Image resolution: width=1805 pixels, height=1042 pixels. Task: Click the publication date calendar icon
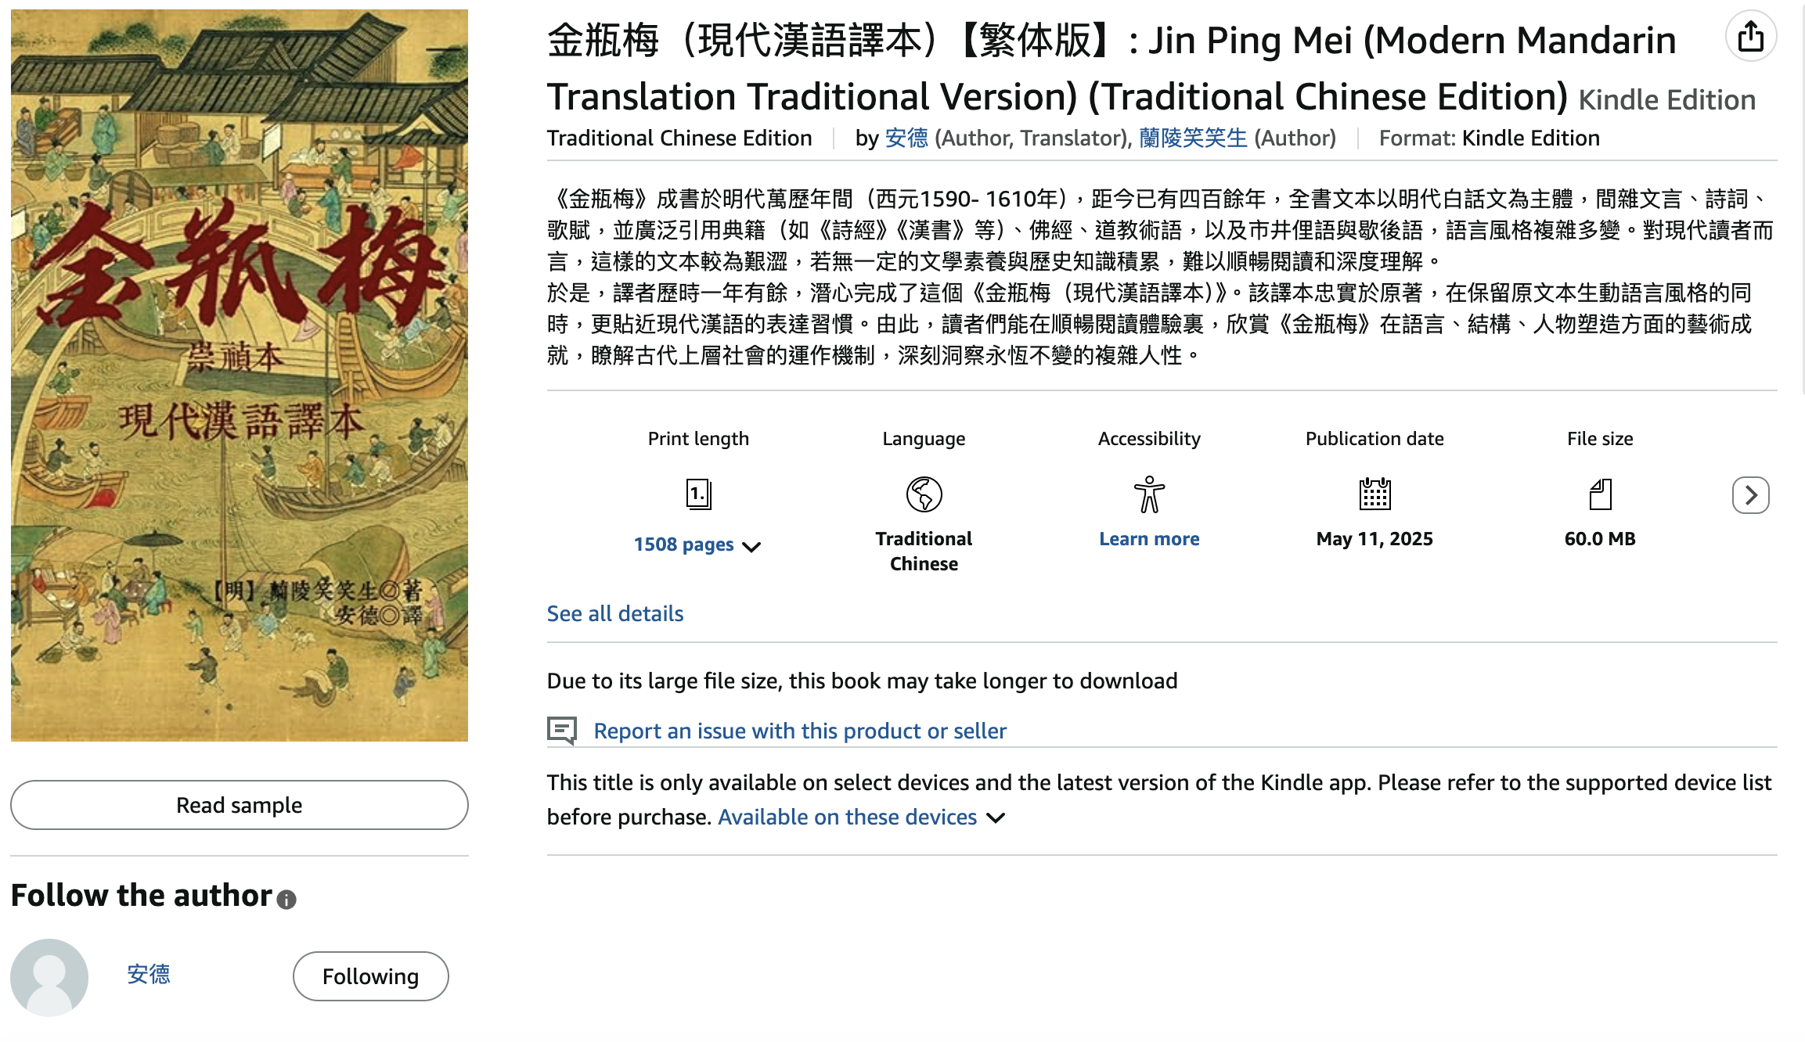pyautogui.click(x=1374, y=494)
